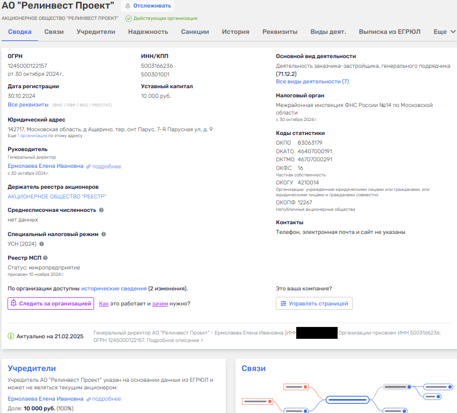The height and width of the screenshot is (413, 457).
Task: Click help icon beside Реестр МСП
Action: [46, 258]
